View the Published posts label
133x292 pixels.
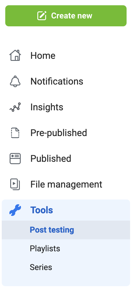click(x=51, y=159)
